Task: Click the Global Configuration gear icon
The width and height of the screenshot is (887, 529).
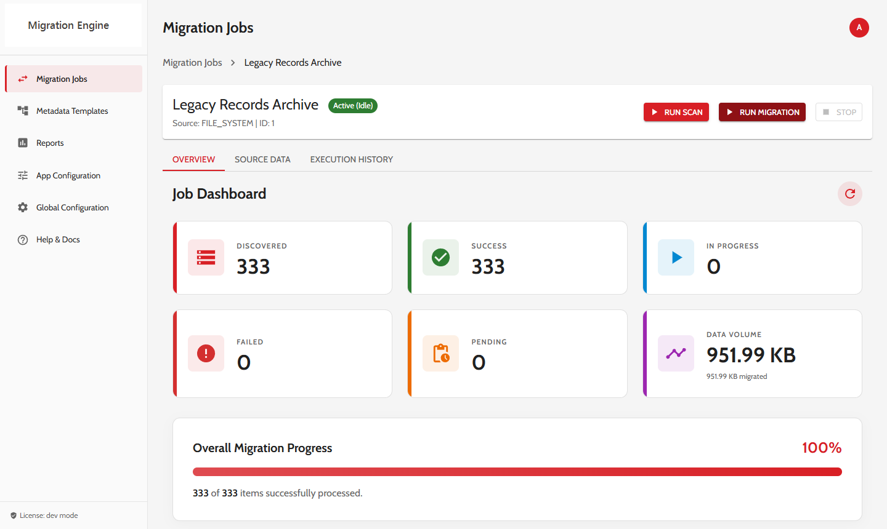Action: click(23, 207)
